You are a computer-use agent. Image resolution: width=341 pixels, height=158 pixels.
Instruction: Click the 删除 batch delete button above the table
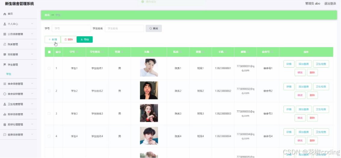pyautogui.click(x=69, y=39)
